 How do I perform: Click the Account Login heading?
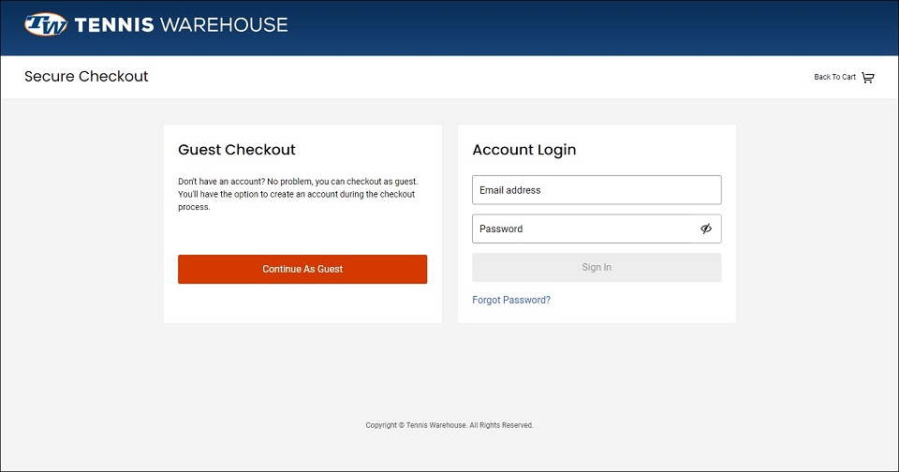pyautogui.click(x=524, y=150)
